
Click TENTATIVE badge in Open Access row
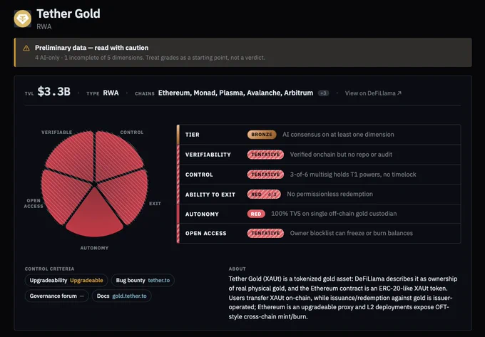(x=265, y=233)
